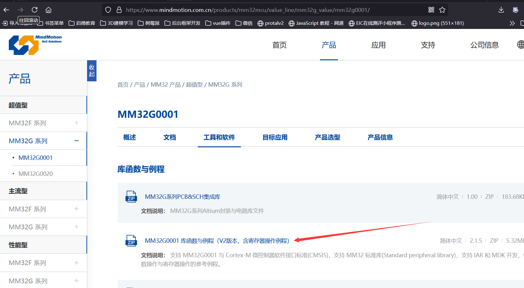
Task: Expand MM32F 系列 under 主流型
Action: pos(76,209)
